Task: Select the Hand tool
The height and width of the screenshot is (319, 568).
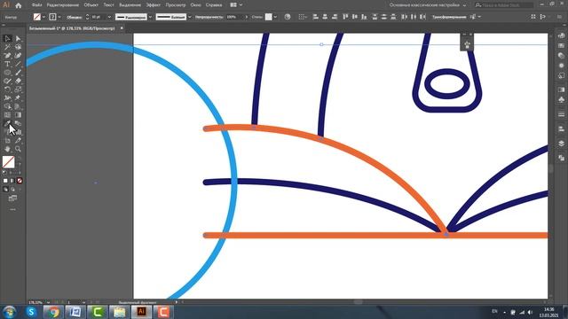Action: coord(7,149)
